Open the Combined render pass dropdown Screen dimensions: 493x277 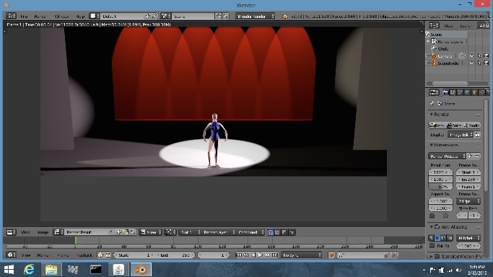tap(250, 232)
